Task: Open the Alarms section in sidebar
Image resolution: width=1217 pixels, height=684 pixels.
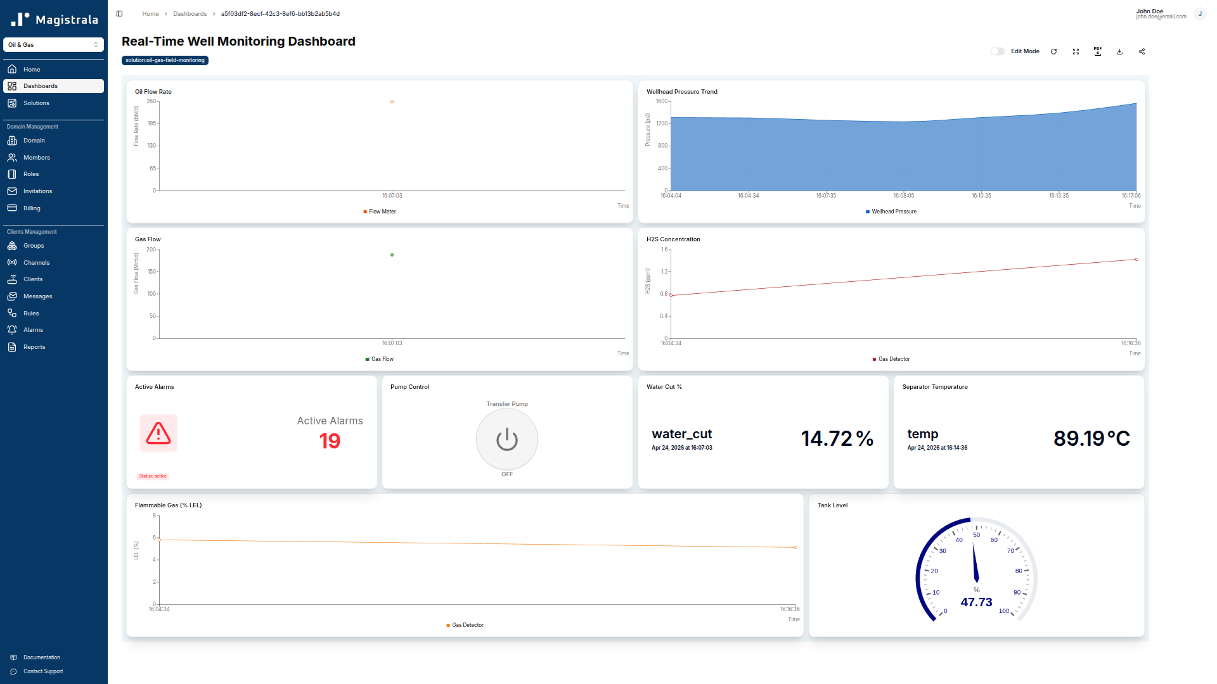Action: tap(32, 329)
